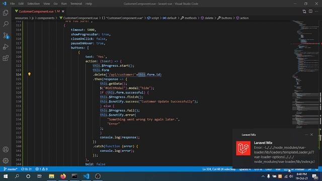Open the Terminal menu

tap(76, 4)
